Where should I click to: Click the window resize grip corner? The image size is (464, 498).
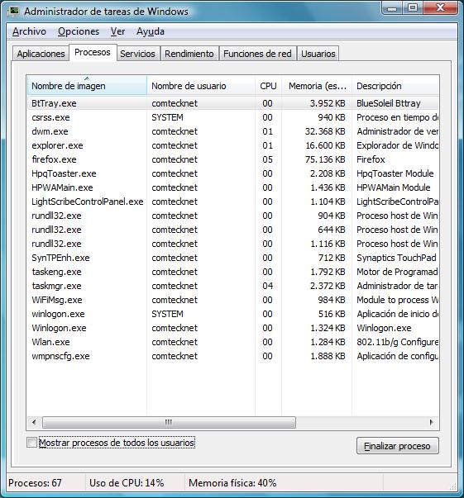click(x=452, y=486)
